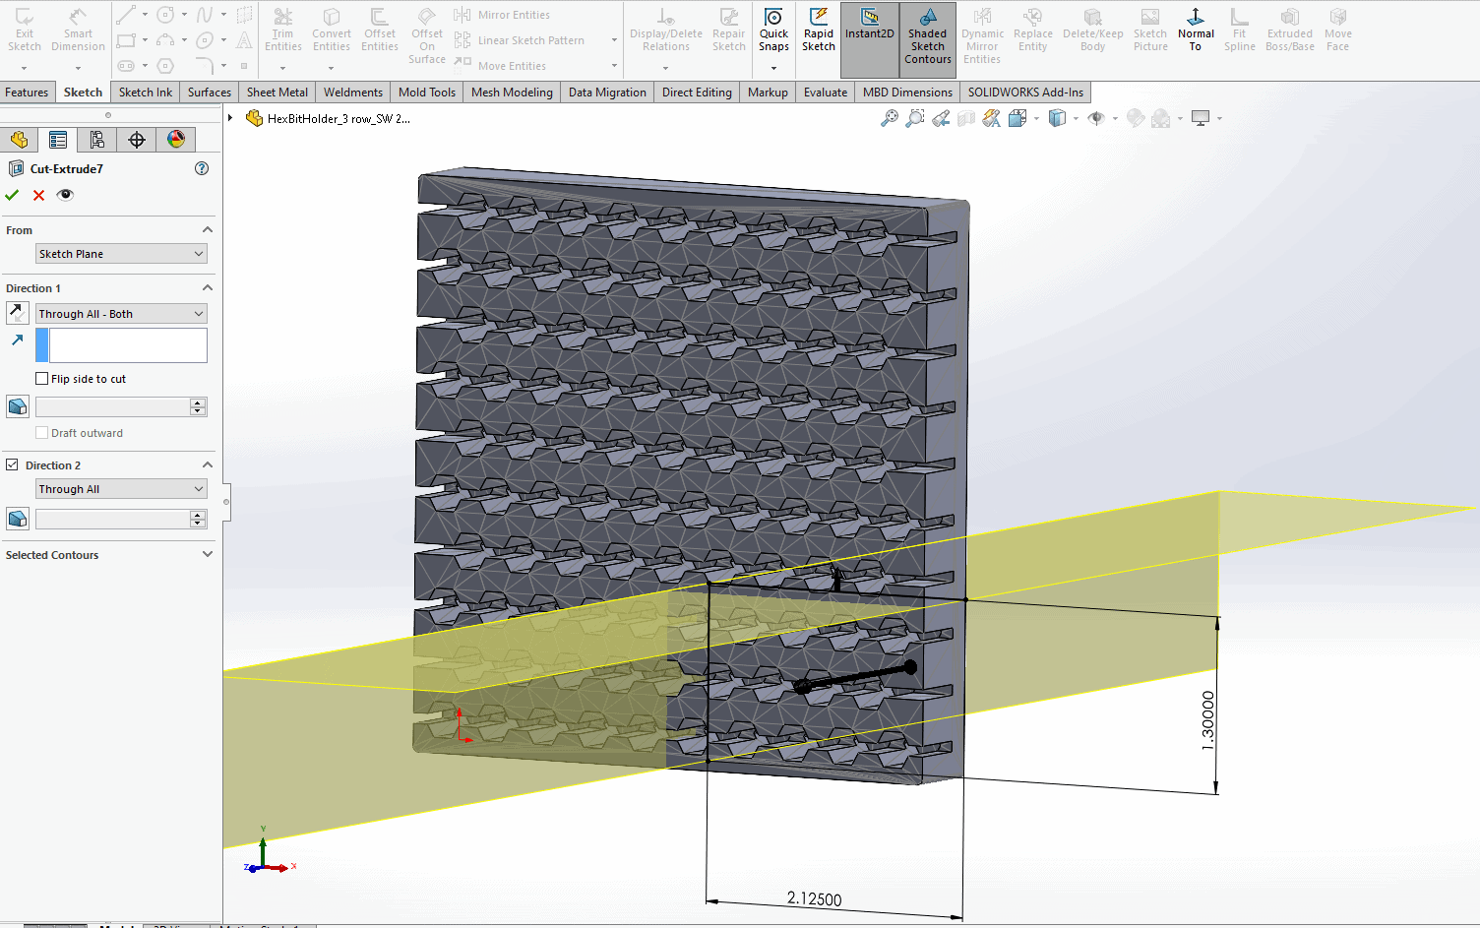Click Display Style cube icon
Screen dimensions: 1480x928
[1057, 118]
